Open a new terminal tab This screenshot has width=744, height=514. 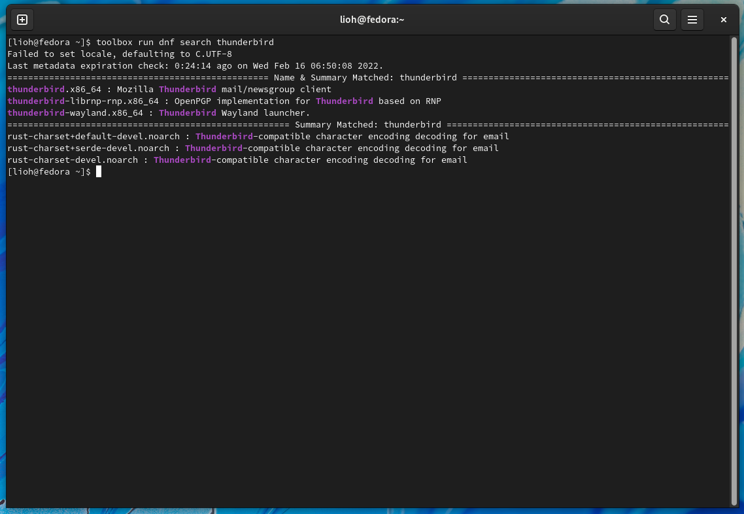[x=22, y=20]
